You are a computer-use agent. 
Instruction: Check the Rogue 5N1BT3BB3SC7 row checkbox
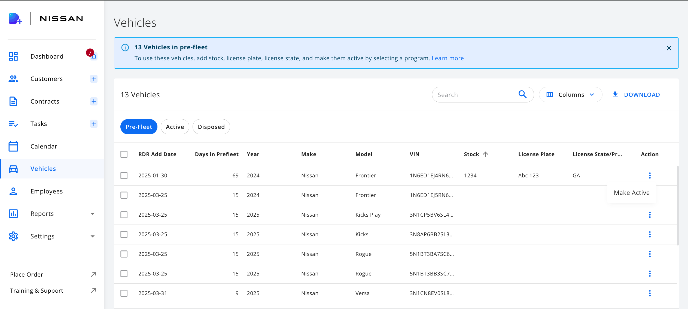[124, 274]
